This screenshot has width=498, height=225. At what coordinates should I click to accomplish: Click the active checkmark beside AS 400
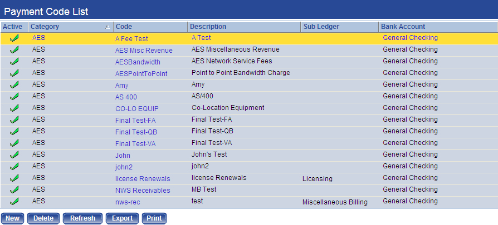[14, 97]
